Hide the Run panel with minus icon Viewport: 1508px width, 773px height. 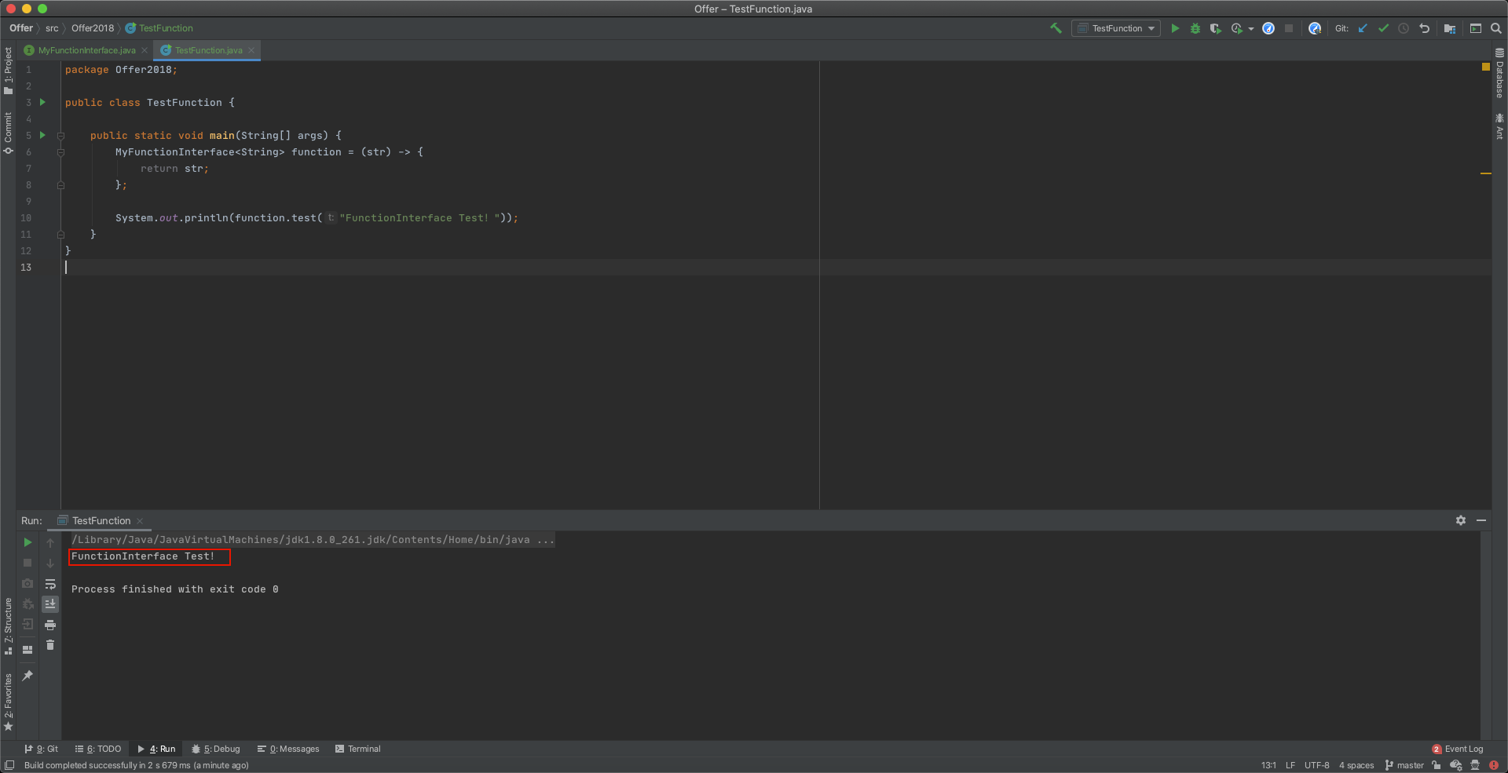(1481, 520)
